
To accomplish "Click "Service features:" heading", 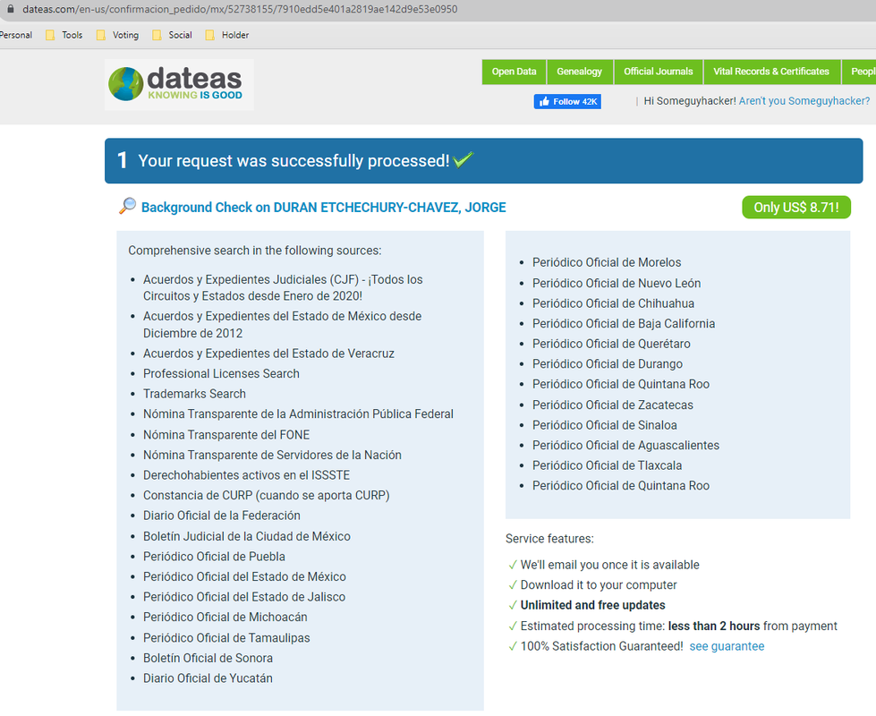I will pos(549,538).
